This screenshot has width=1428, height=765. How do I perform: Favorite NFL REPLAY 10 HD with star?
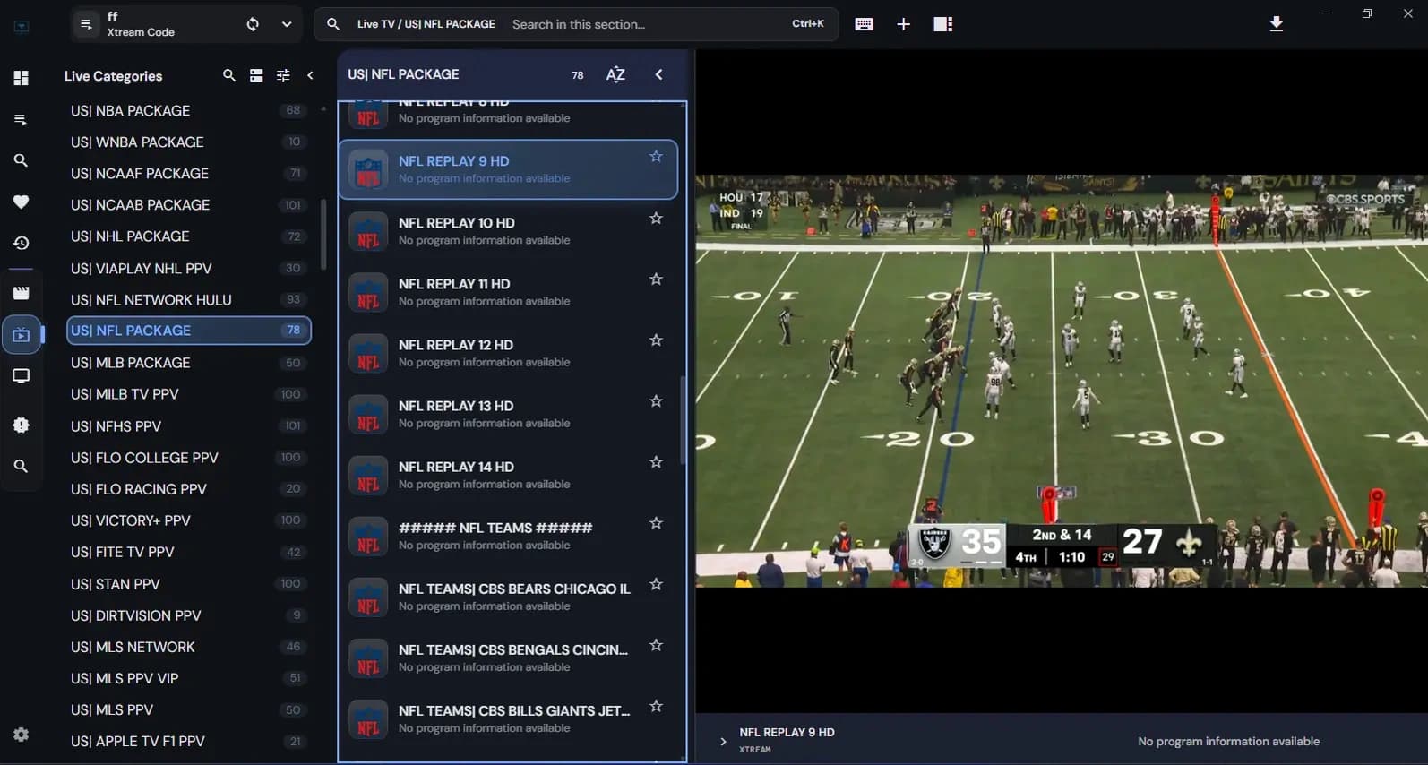(x=656, y=219)
